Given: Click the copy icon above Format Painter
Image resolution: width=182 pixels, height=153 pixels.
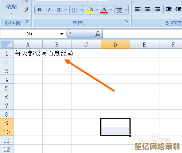Looking at the screenshot, I should click(26, 1).
